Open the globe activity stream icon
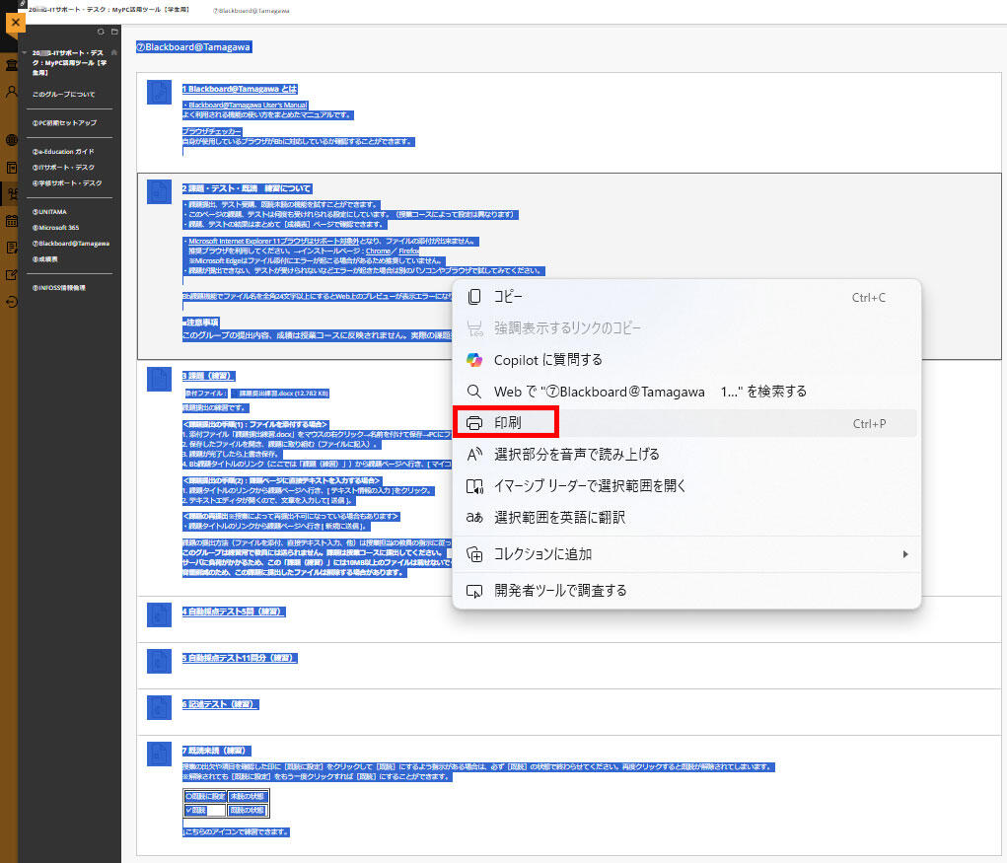The height and width of the screenshot is (863, 1007). pyautogui.click(x=11, y=139)
